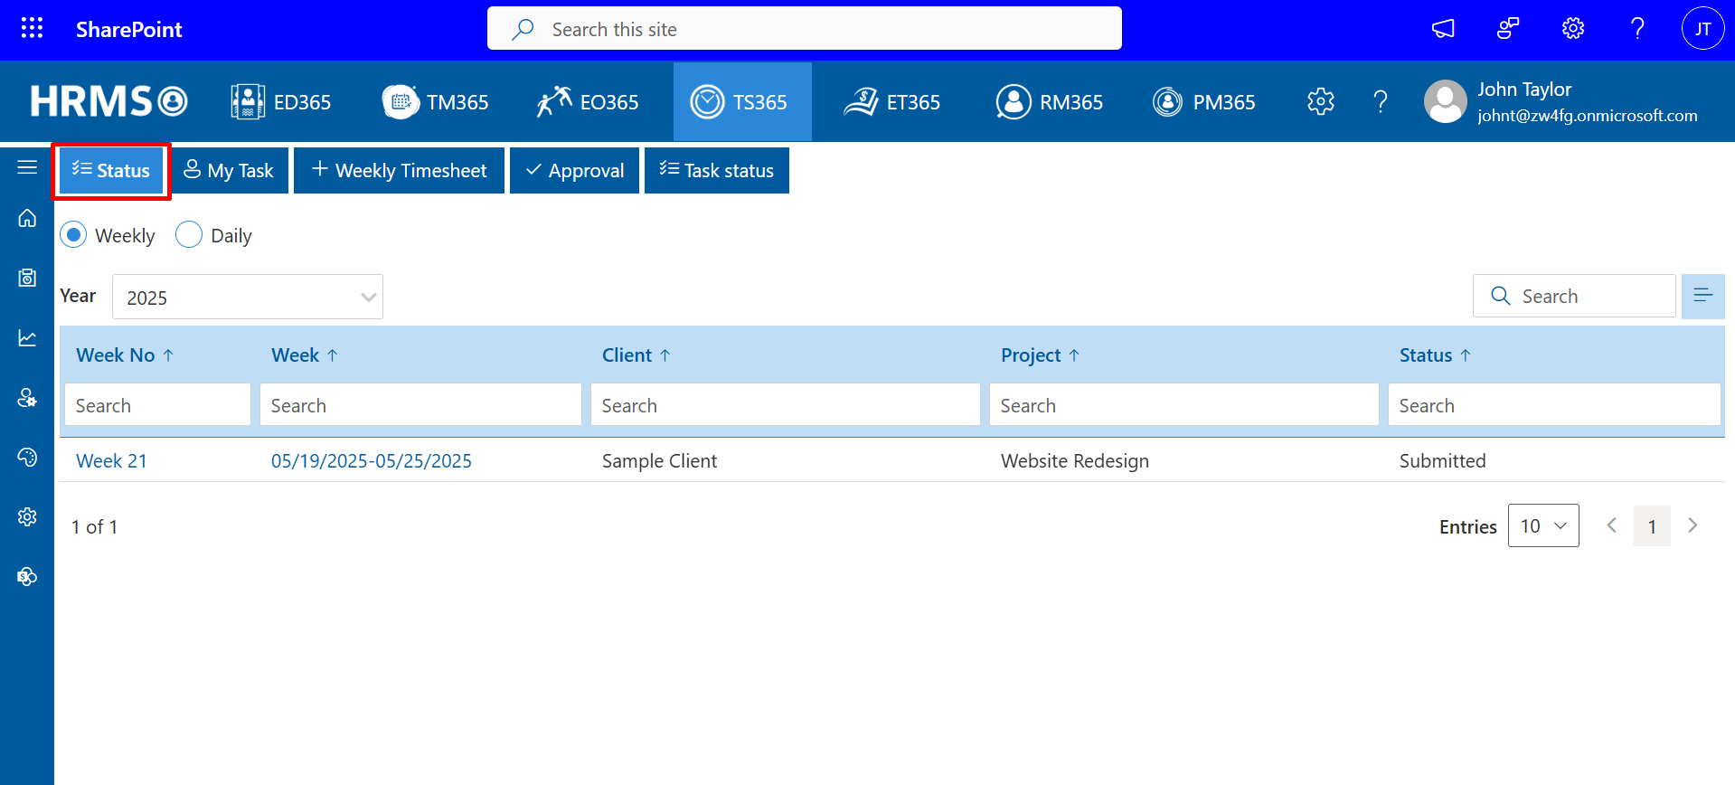Switch to the PM365 module

coord(1203,102)
